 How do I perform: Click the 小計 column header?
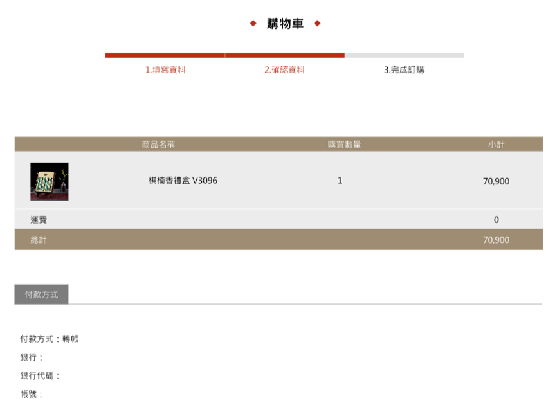pos(496,145)
